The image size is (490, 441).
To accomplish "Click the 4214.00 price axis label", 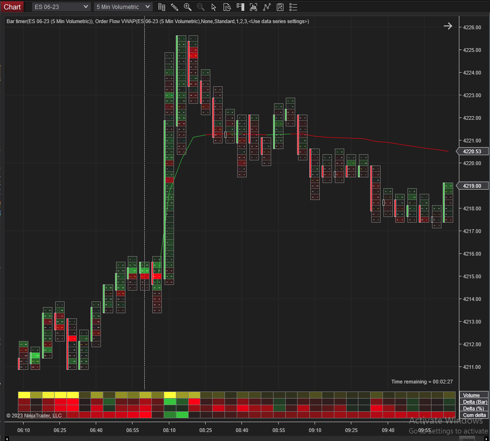I will 472,299.
